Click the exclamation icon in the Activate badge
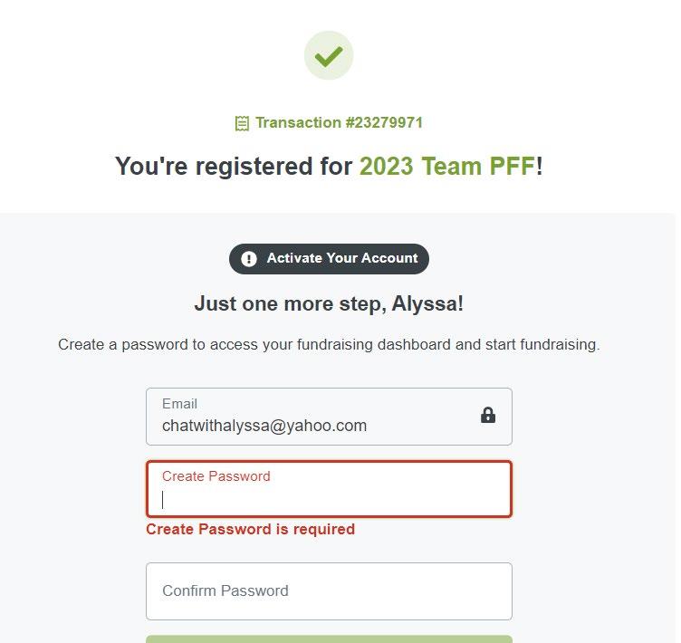 click(x=249, y=259)
